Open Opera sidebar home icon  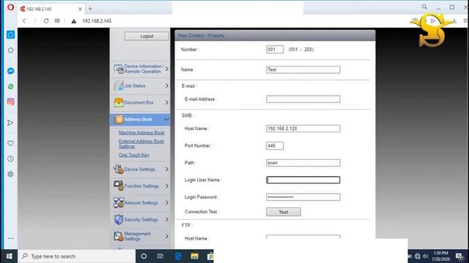coord(10,34)
